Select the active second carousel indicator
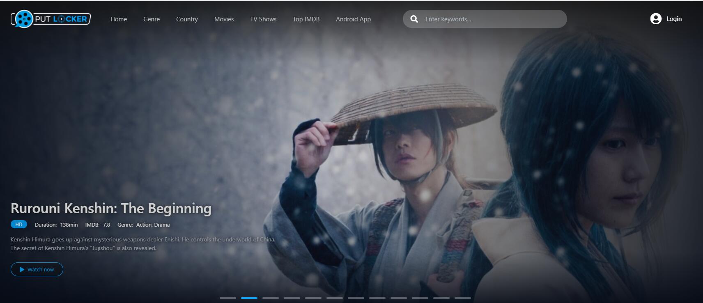Image resolution: width=703 pixels, height=303 pixels. coord(249,298)
